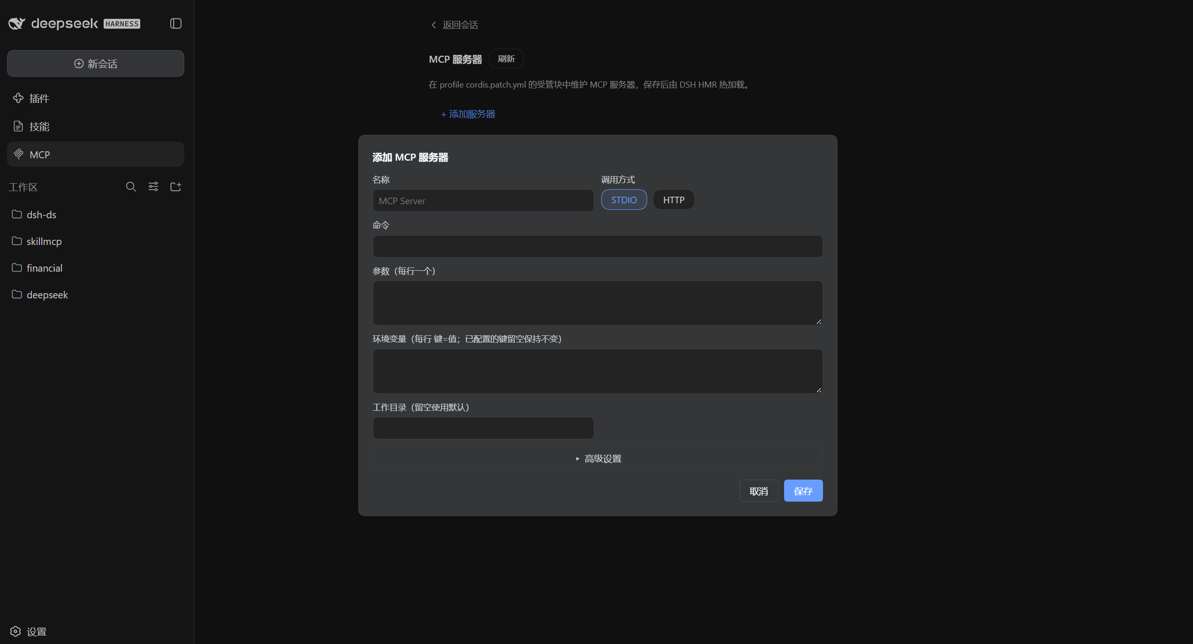Click the 刷新 refresh button
Viewport: 1193px width, 644px height.
(506, 59)
